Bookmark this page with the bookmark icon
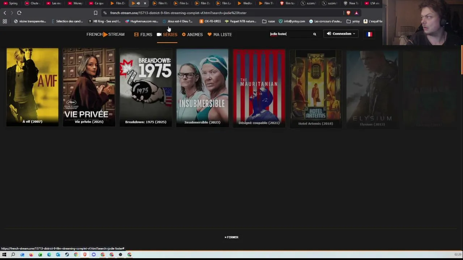This screenshot has height=260, width=463. point(95,13)
